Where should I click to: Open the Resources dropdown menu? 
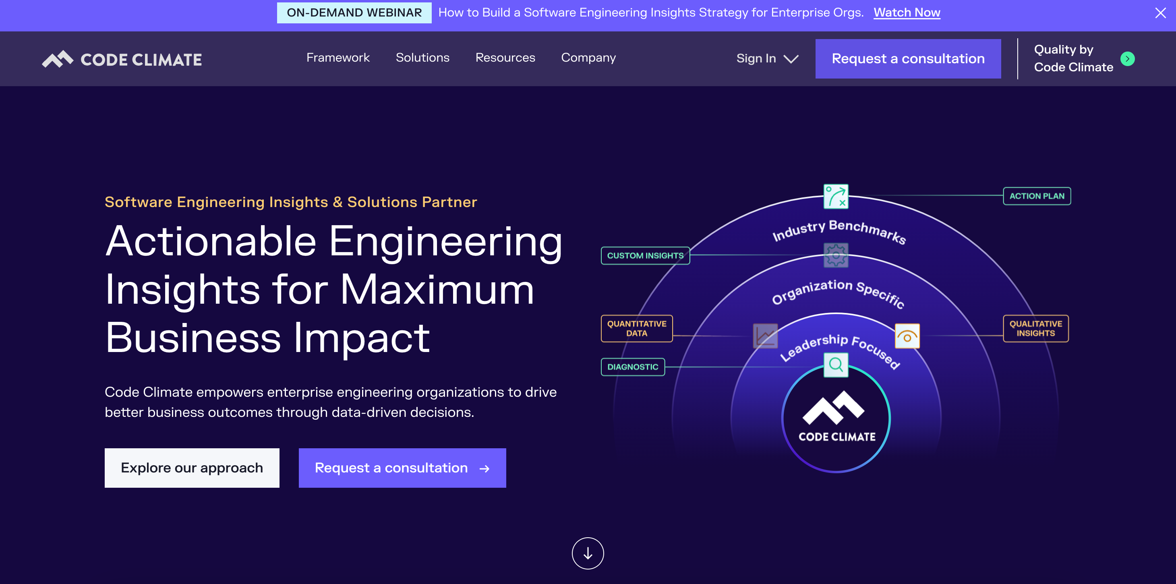coord(505,58)
